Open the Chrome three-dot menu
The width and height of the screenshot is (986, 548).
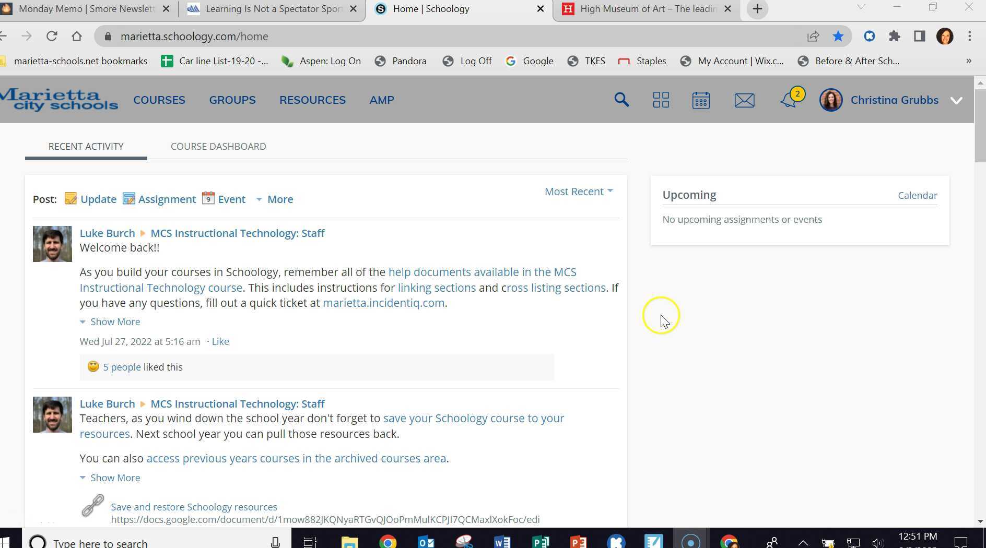(970, 36)
